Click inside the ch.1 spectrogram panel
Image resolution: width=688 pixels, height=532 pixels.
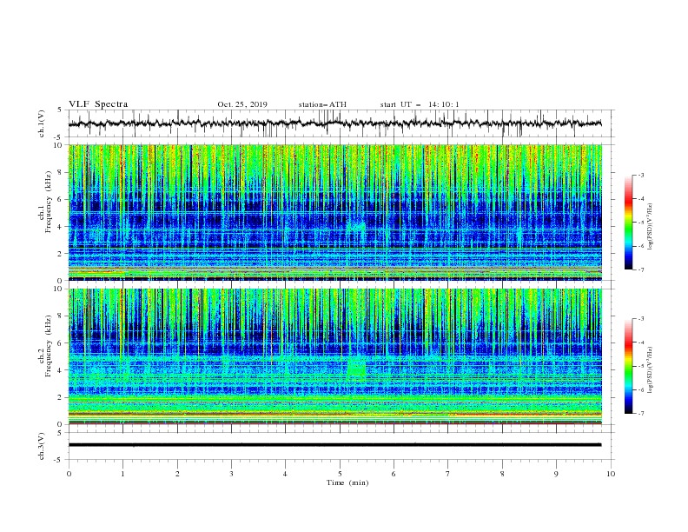tap(335, 212)
